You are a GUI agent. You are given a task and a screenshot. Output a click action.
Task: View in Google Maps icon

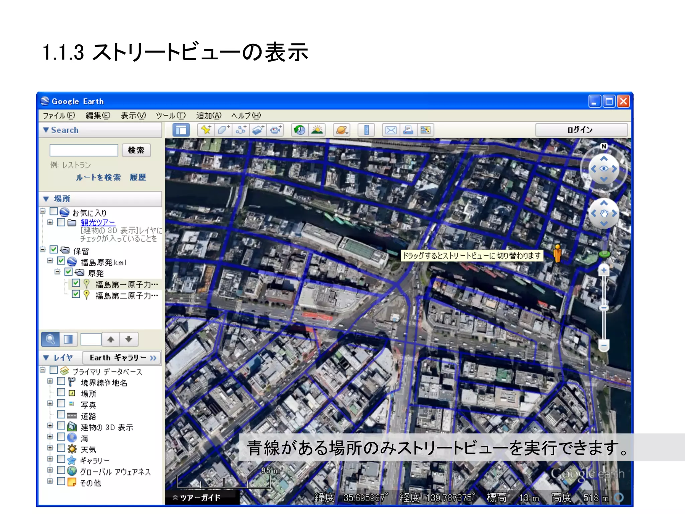point(425,130)
